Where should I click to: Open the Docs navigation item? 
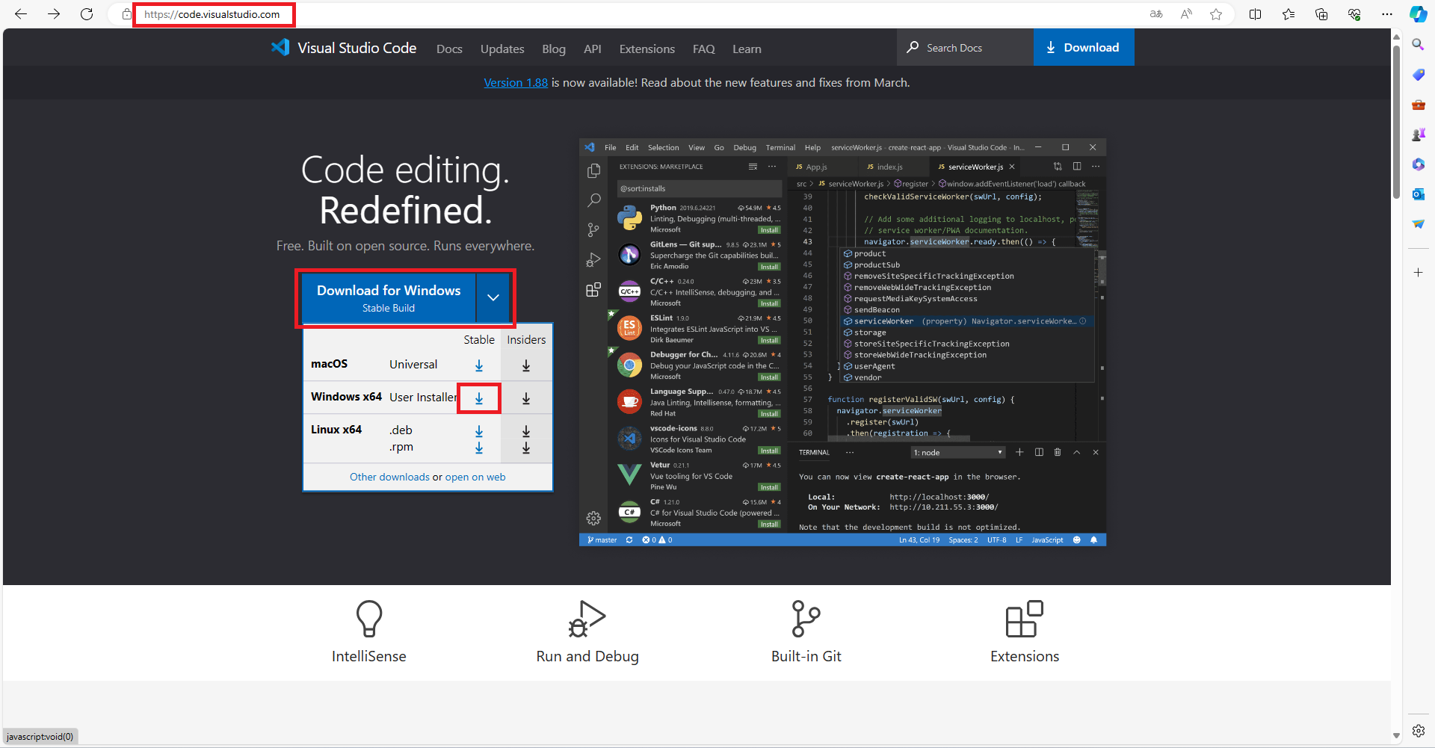point(449,49)
